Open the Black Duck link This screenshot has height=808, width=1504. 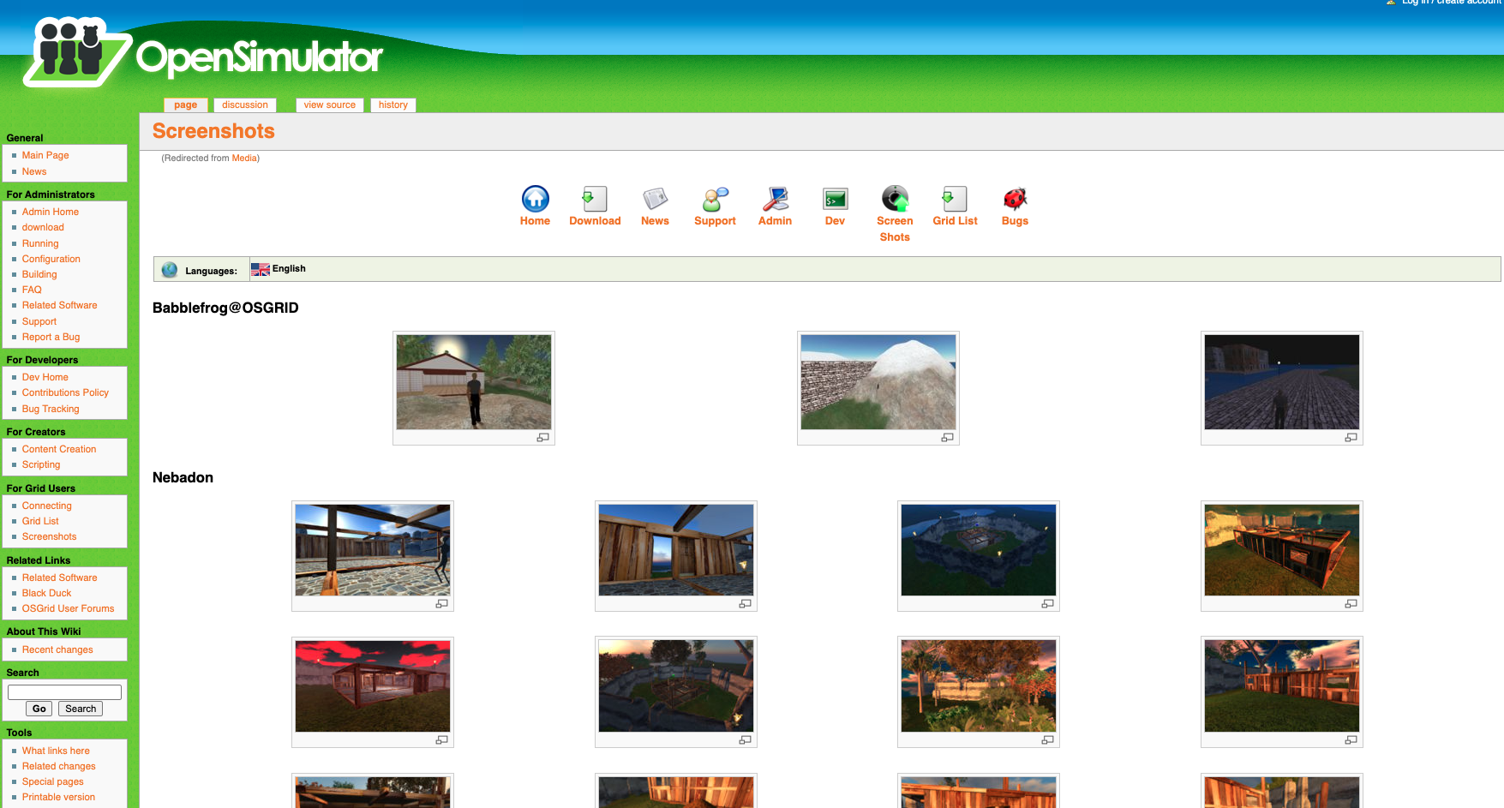point(47,593)
